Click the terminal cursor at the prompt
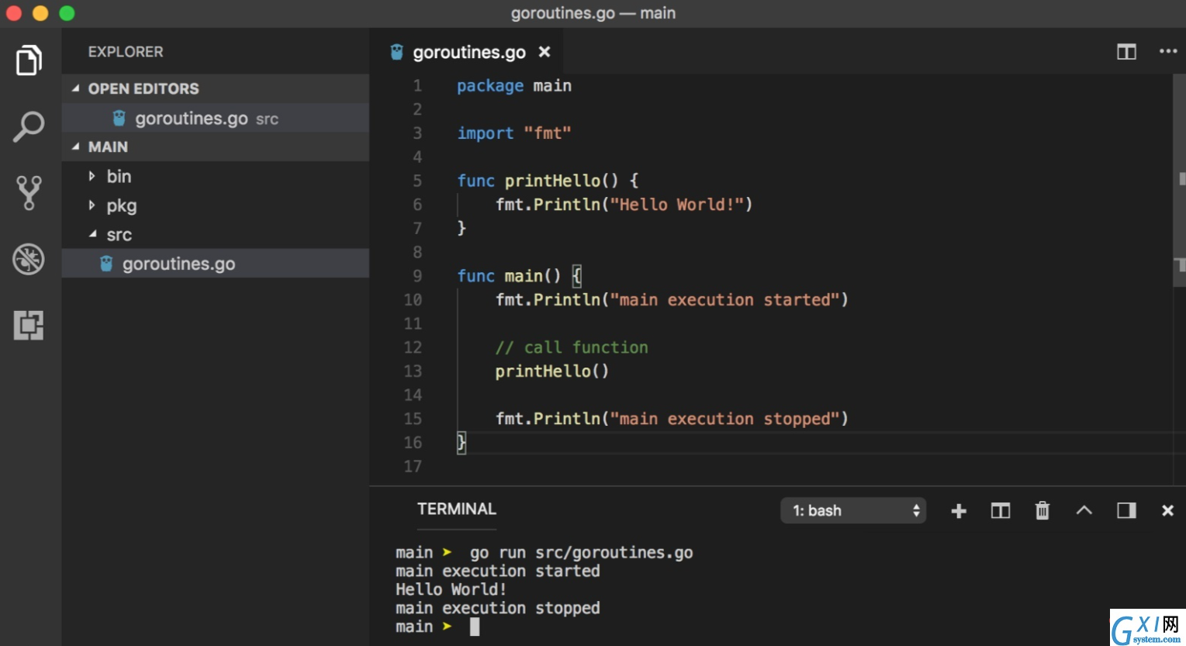Viewport: 1186px width, 646px height. [475, 627]
